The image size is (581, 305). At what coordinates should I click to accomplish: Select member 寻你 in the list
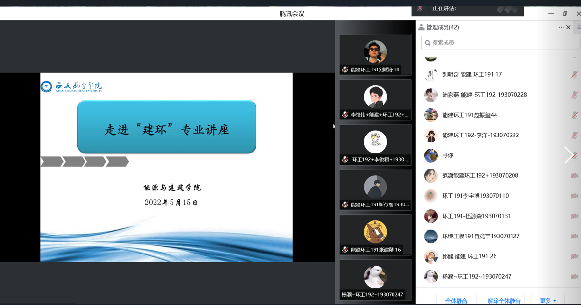(x=447, y=155)
